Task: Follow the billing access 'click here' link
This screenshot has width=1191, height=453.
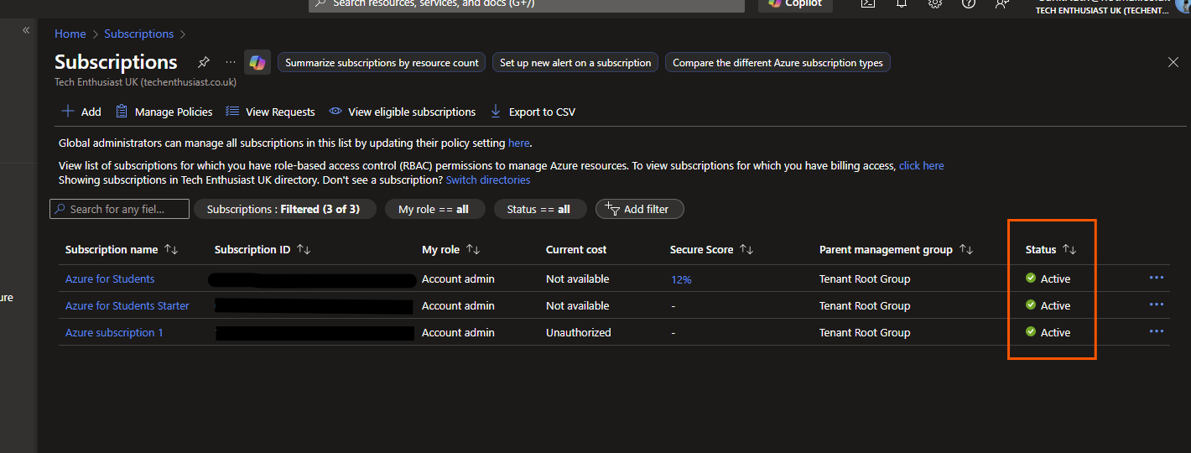Action: (x=922, y=166)
